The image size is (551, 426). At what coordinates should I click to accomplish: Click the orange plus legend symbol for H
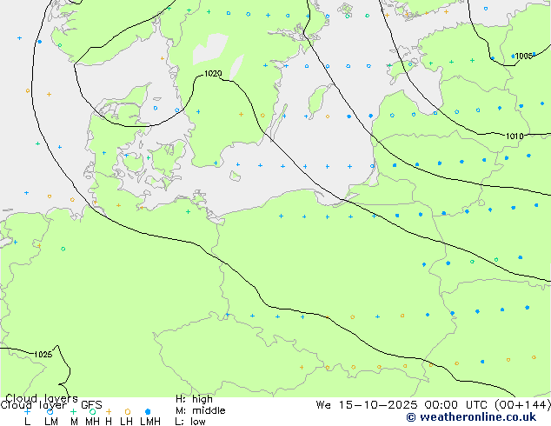(x=109, y=411)
